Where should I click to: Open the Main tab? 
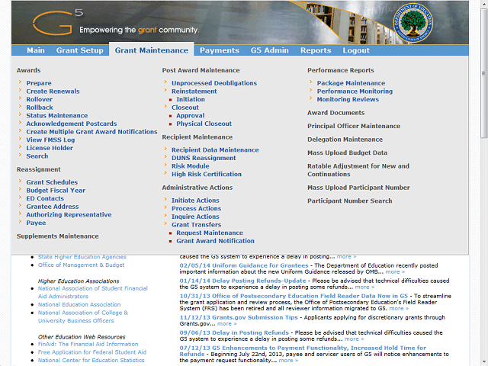click(36, 50)
